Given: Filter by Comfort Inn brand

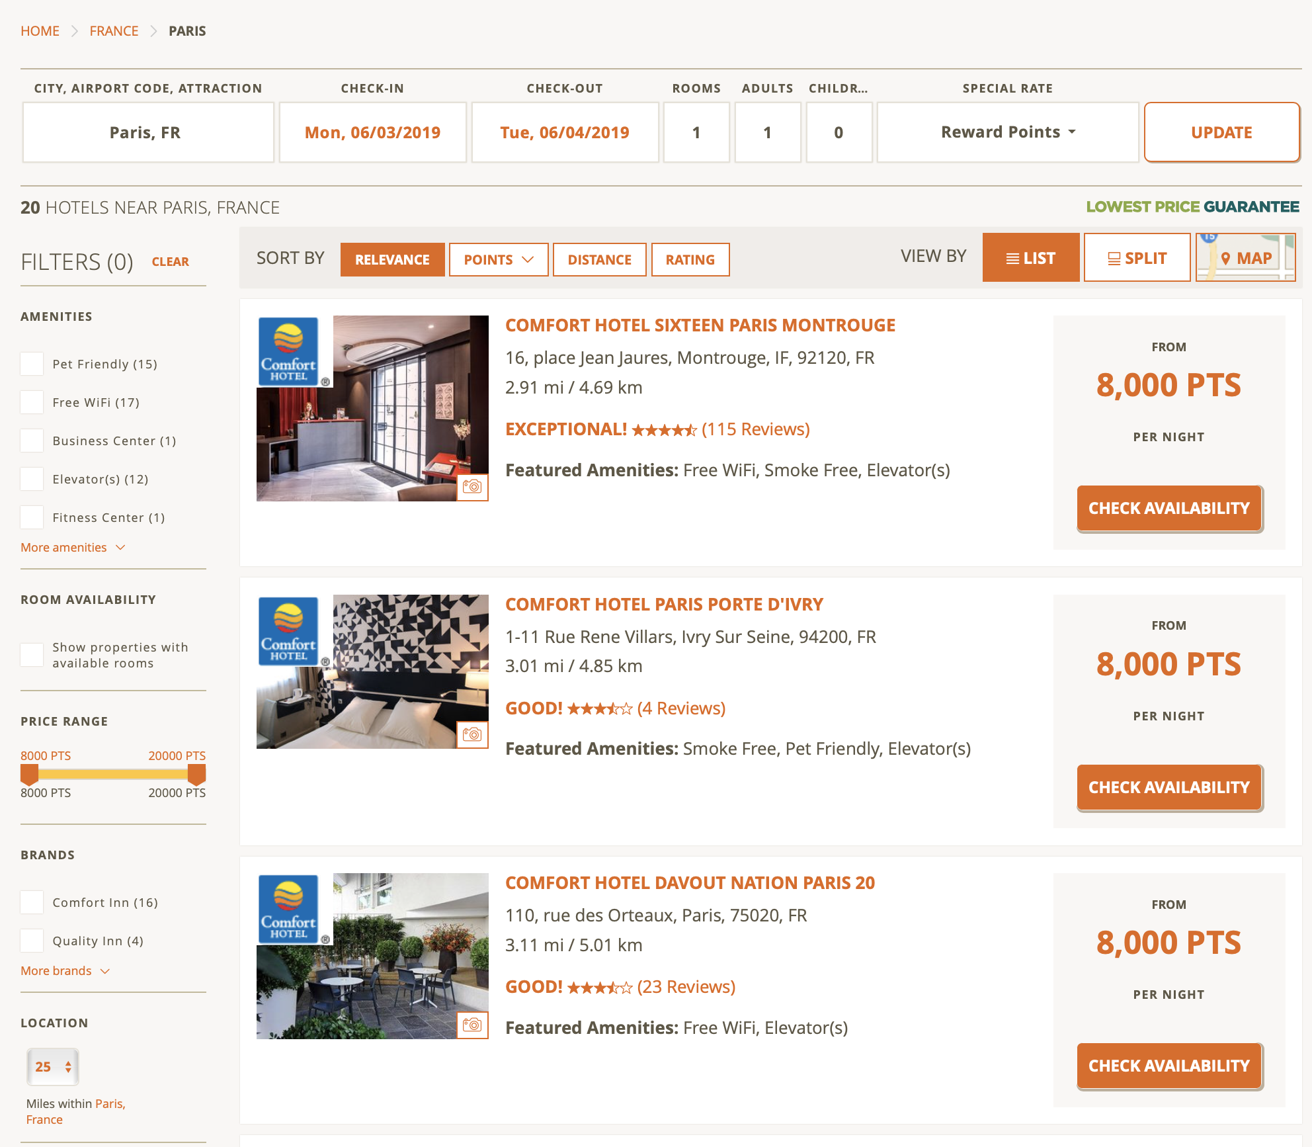Looking at the screenshot, I should pos(32,902).
